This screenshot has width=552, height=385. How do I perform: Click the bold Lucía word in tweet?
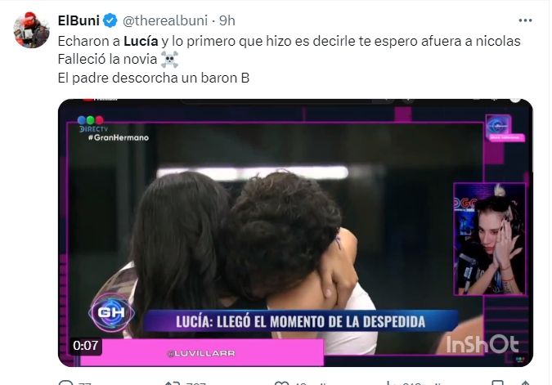pos(141,41)
